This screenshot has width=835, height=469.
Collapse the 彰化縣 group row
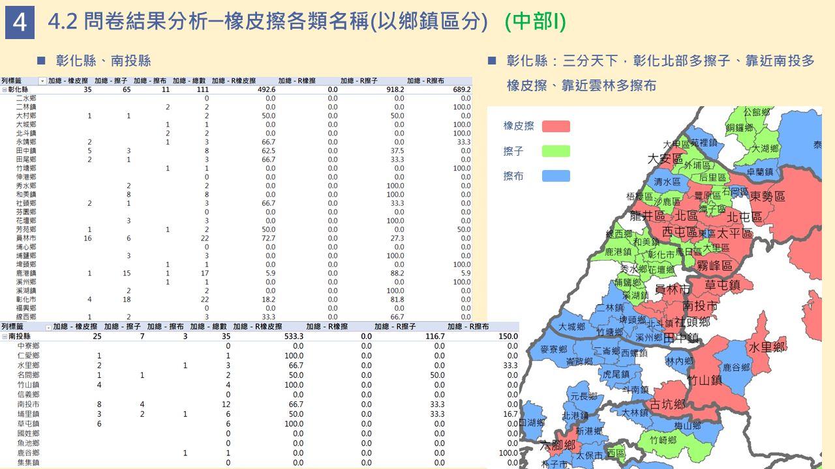(x=4, y=89)
